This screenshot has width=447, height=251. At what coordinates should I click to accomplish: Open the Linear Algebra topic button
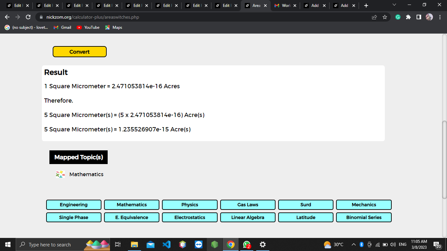[248, 217]
